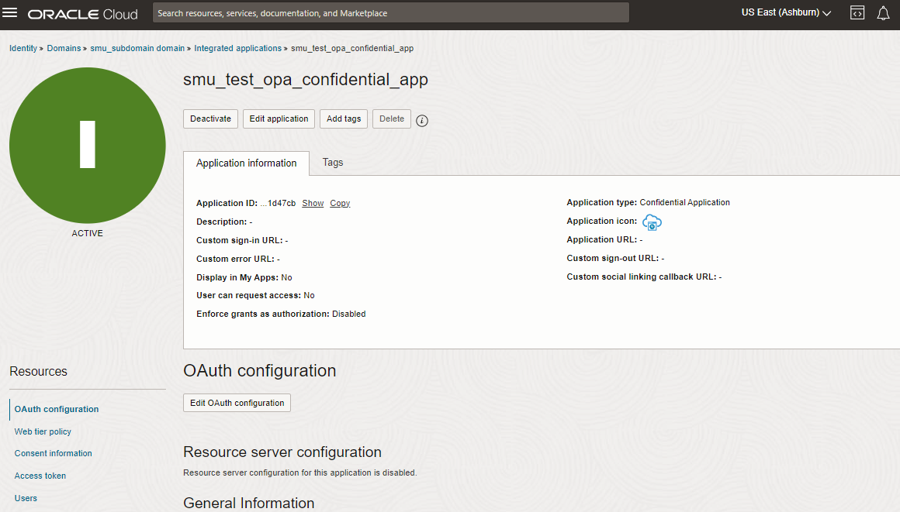Screen dimensions: 900x512
Task: Click the application cloud icon
Action: point(652,222)
